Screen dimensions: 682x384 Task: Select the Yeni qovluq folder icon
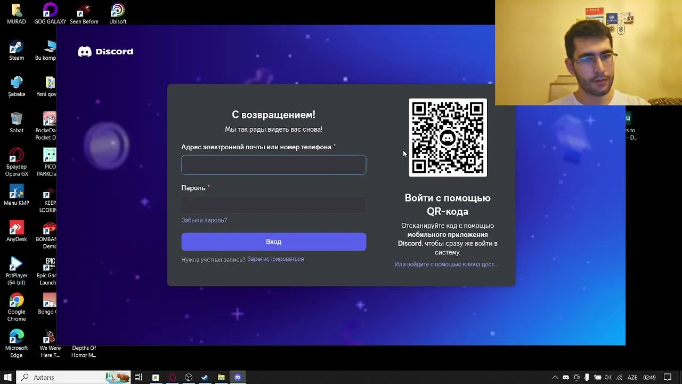47,87
